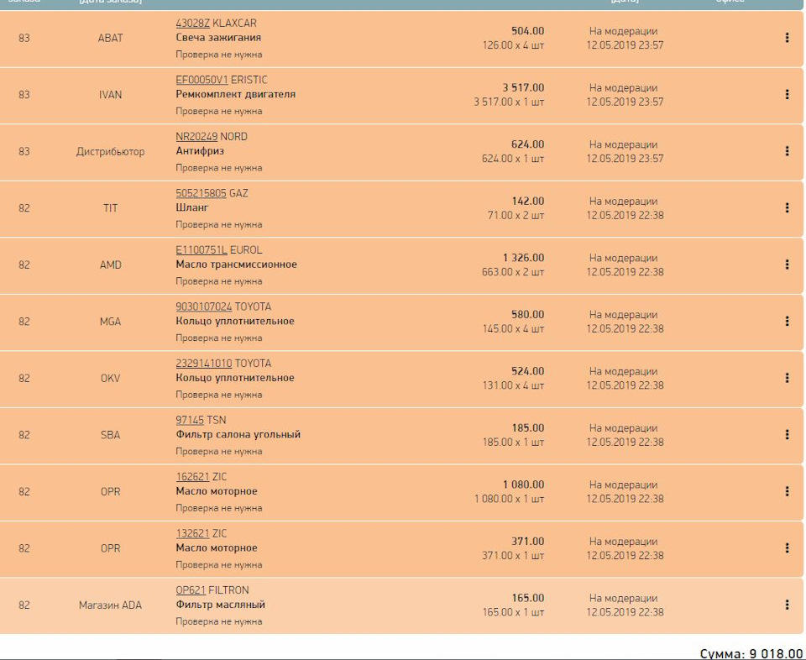This screenshot has width=806, height=660.
Task: Select product name Ремкомплект двигателя
Action: [x=235, y=94]
